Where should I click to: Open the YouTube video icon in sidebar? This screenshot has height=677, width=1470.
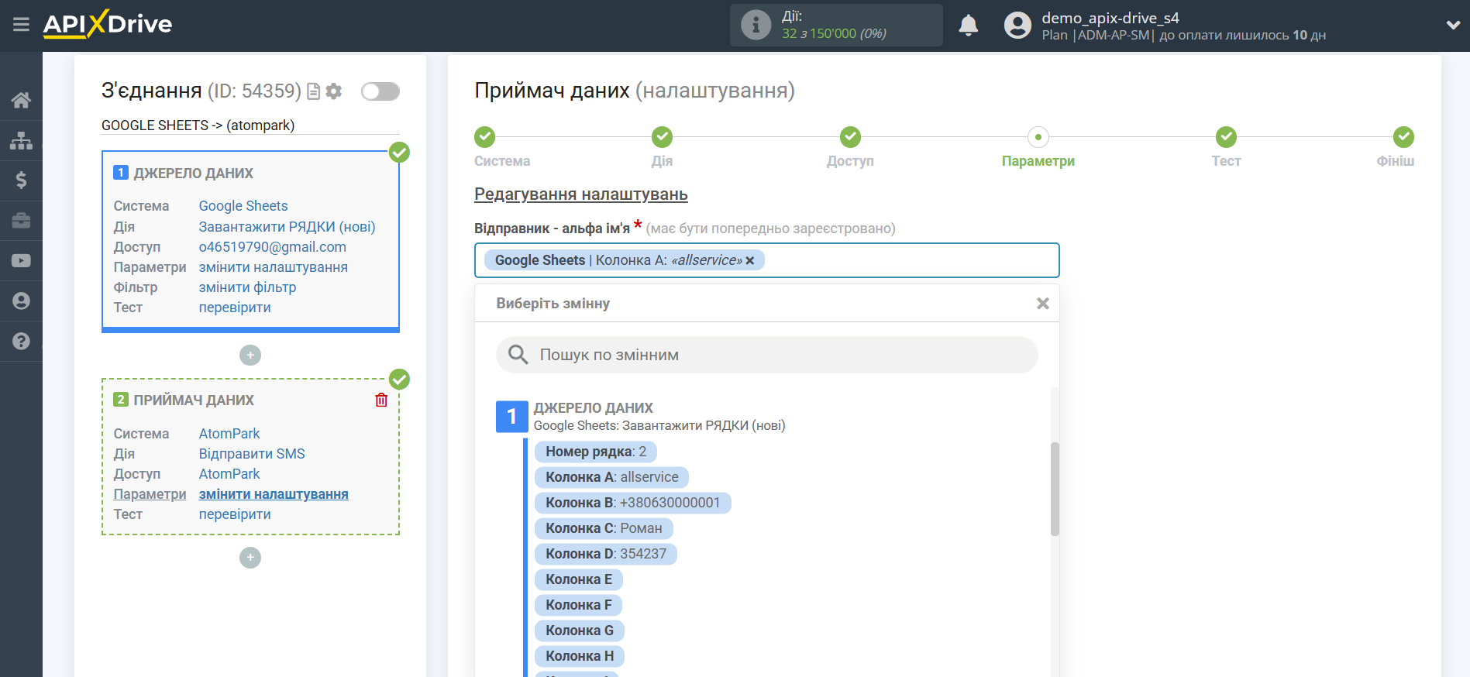pos(21,261)
